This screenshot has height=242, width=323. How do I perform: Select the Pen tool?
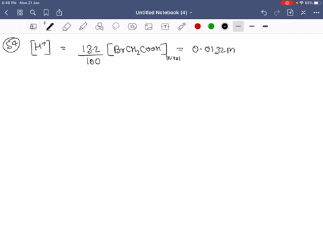coord(50,27)
